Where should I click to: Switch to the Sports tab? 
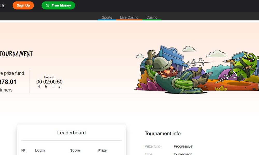(x=107, y=17)
